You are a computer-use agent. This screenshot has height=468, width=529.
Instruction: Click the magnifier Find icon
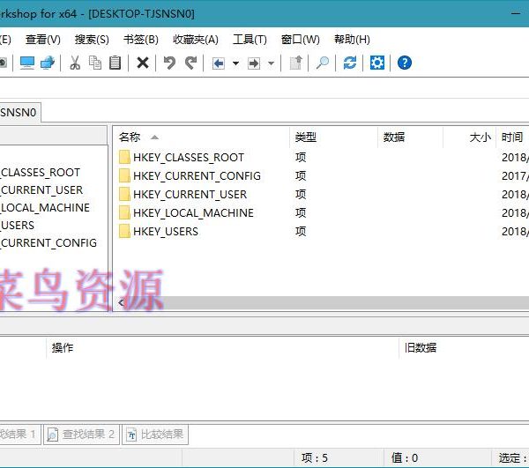[323, 63]
